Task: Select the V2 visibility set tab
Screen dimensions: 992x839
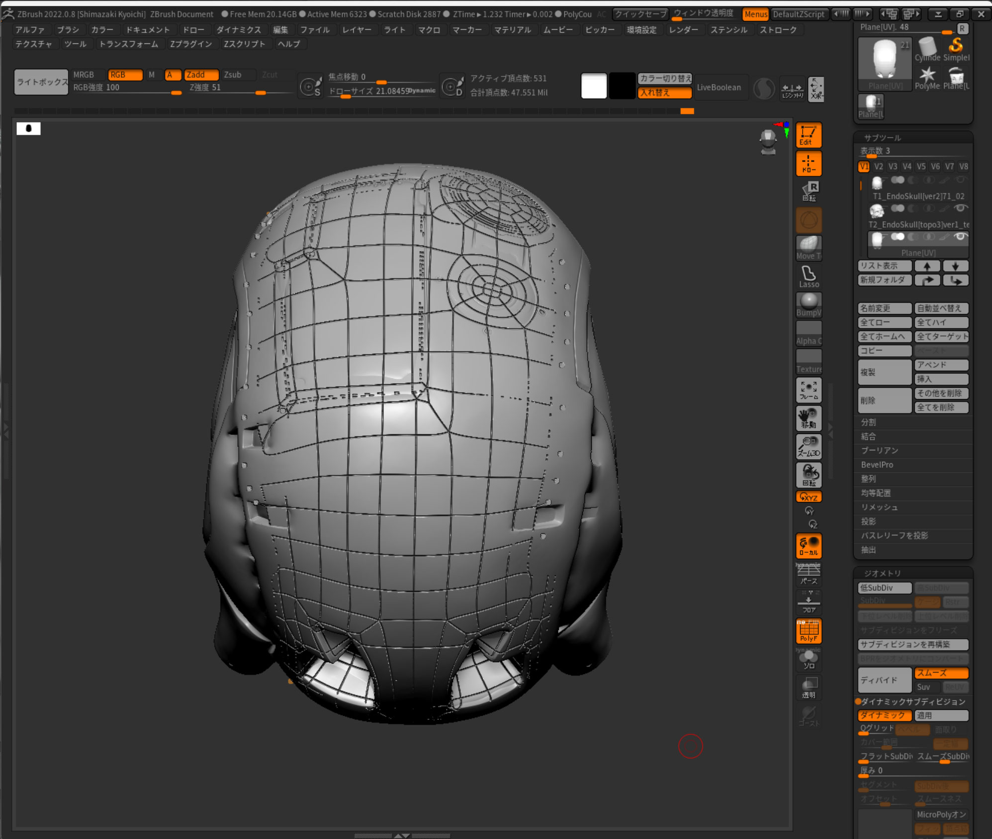Action: [x=878, y=167]
